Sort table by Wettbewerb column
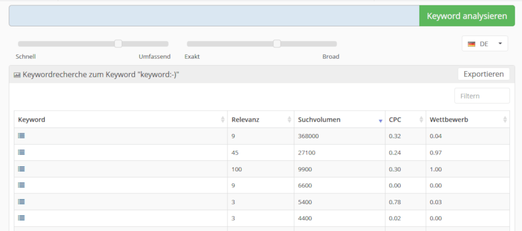The height and width of the screenshot is (231, 522). point(468,120)
